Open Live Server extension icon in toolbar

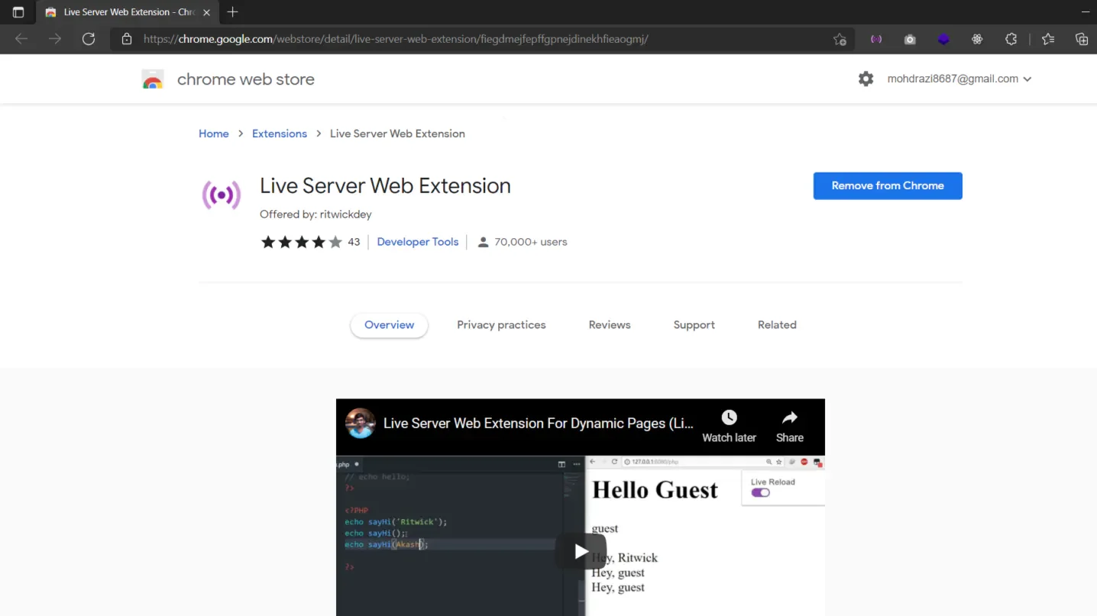(x=876, y=40)
